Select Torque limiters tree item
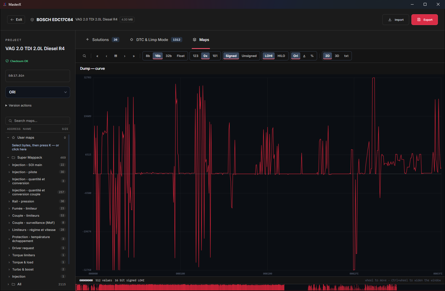445x291 pixels. 37,255
